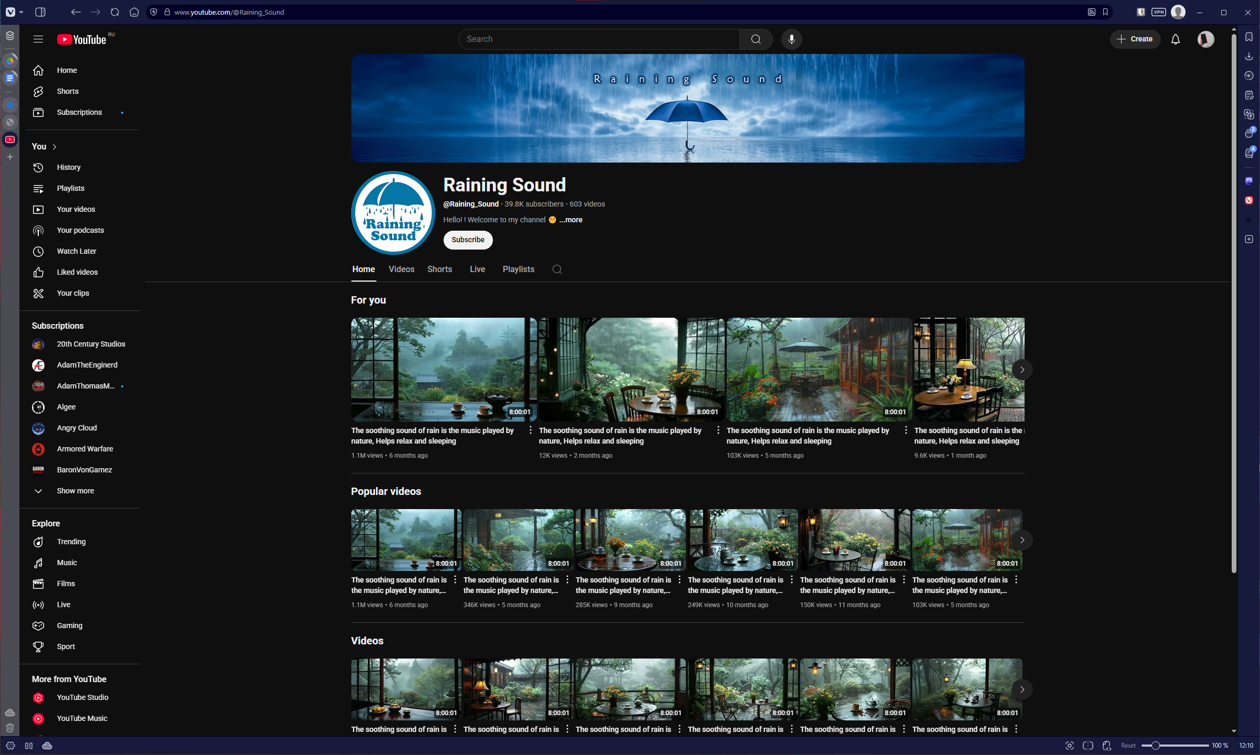Image resolution: width=1260 pixels, height=755 pixels.
Task: Open the tracker blocker shield icon in address bar
Action: pyautogui.click(x=154, y=12)
